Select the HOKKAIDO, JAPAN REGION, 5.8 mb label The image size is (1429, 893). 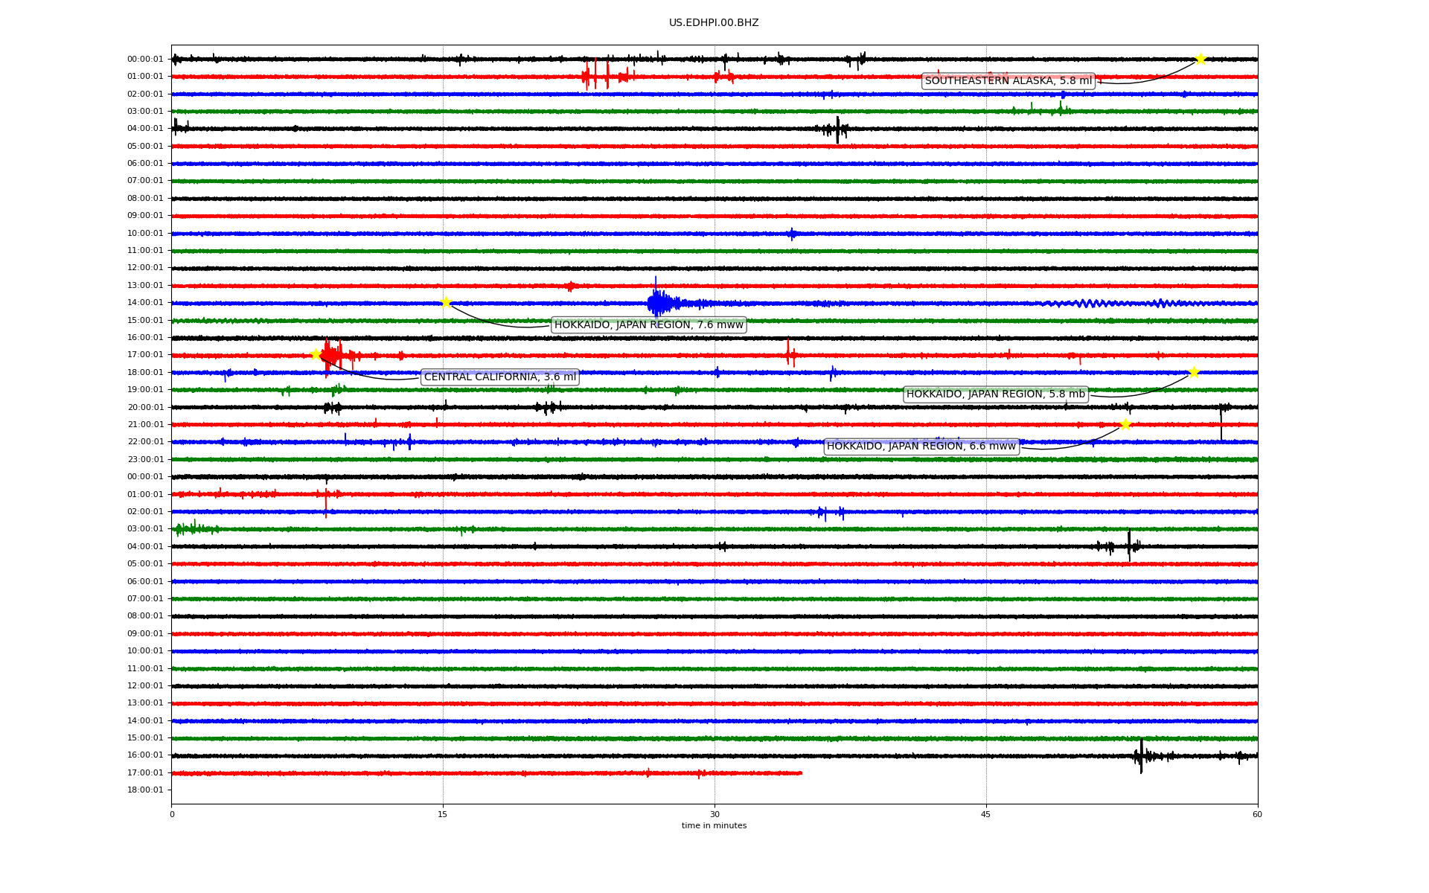995,394
